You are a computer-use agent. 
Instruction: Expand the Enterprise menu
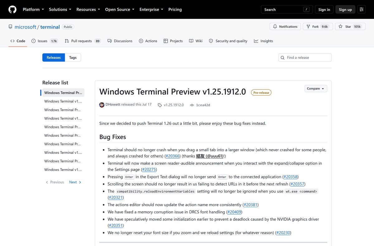[x=151, y=9]
